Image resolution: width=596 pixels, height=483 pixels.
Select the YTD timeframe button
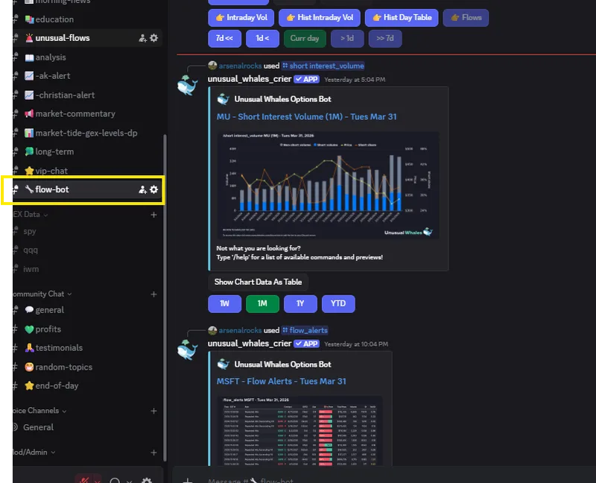pyautogui.click(x=338, y=303)
